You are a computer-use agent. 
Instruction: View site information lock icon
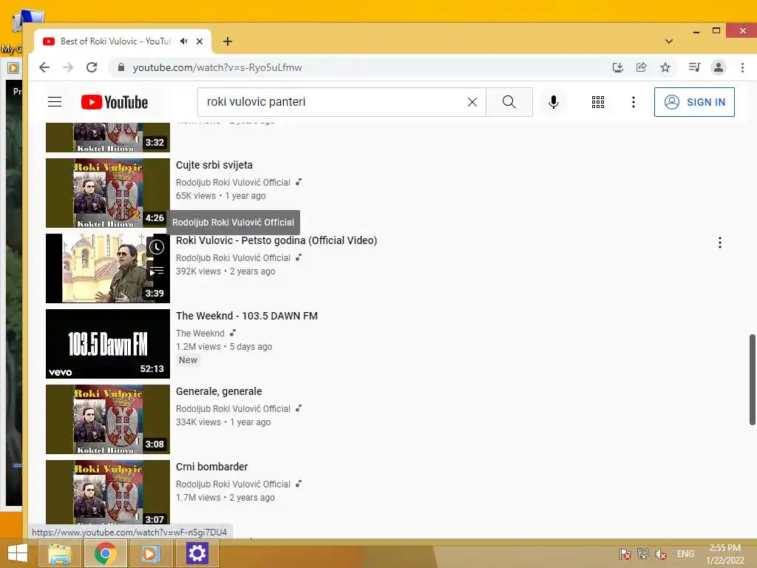tap(121, 67)
